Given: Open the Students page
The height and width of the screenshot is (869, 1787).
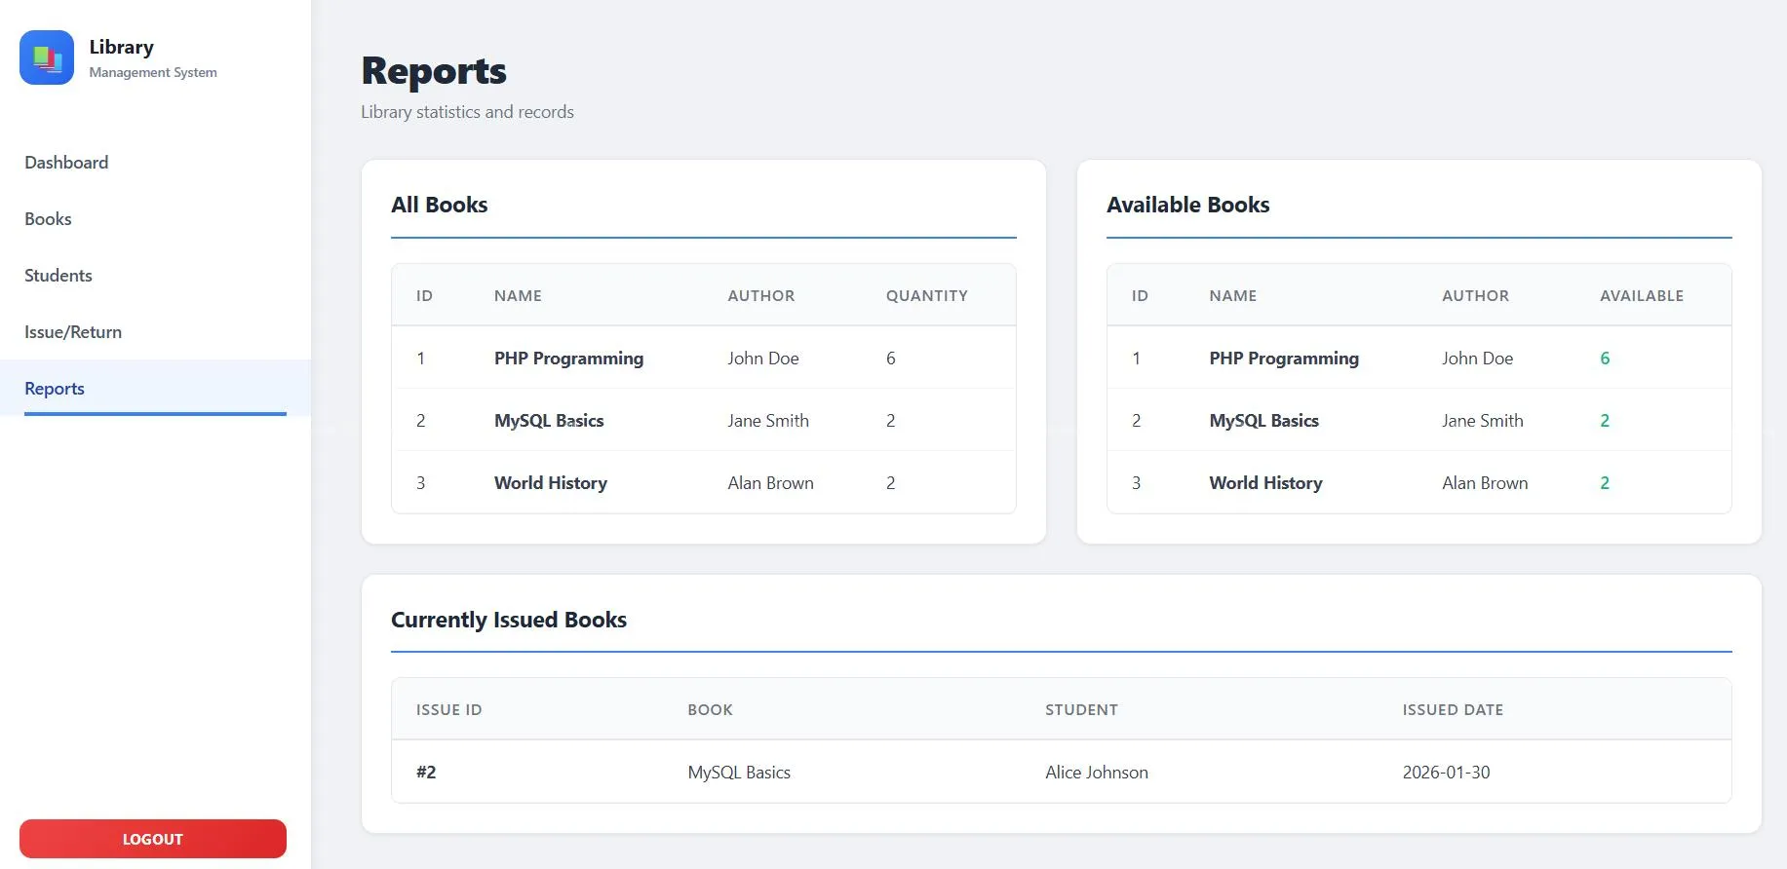Looking at the screenshot, I should point(58,276).
